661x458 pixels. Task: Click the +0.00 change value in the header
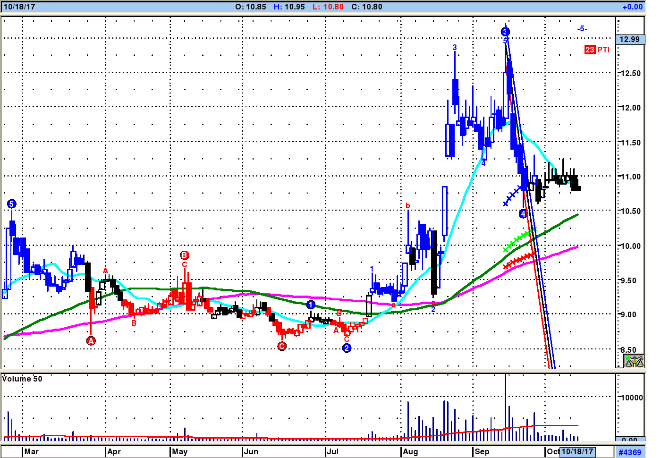(632, 7)
